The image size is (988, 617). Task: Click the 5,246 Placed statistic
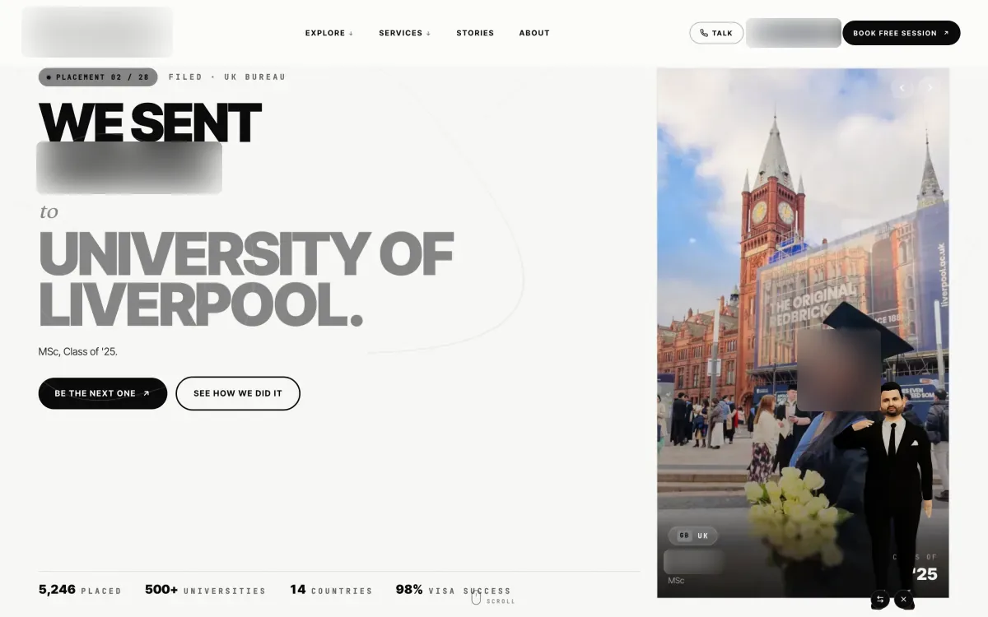(x=80, y=590)
